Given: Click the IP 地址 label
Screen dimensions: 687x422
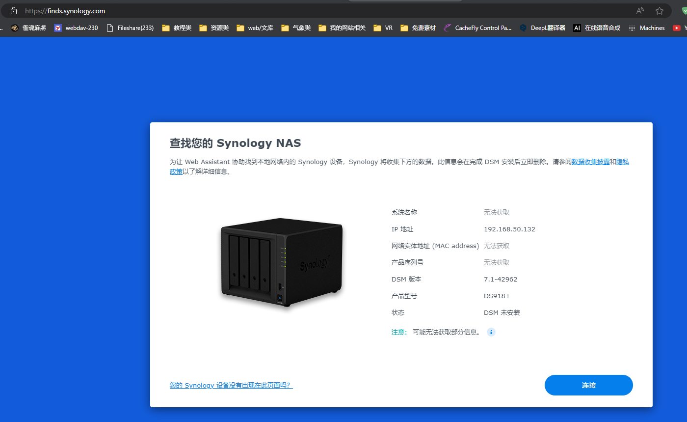Looking at the screenshot, I should (x=402, y=229).
